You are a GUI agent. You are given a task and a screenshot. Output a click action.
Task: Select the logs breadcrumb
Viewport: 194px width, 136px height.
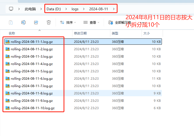coord(75,9)
